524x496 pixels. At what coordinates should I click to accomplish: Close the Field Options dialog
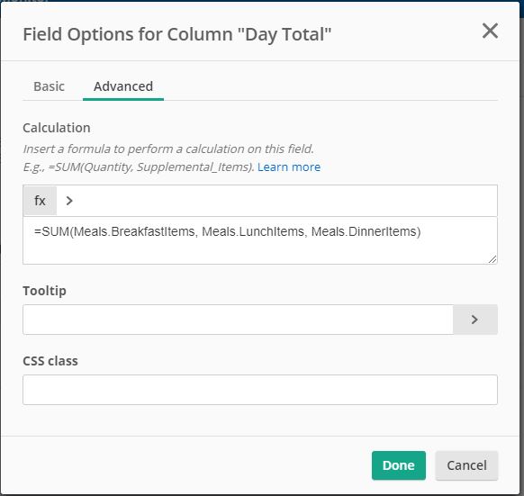(x=490, y=31)
